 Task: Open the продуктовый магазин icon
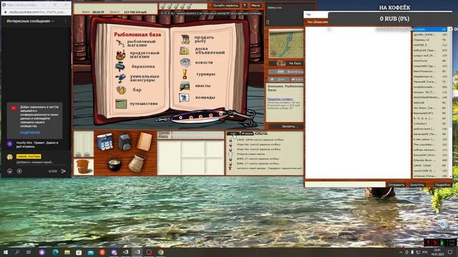click(120, 55)
